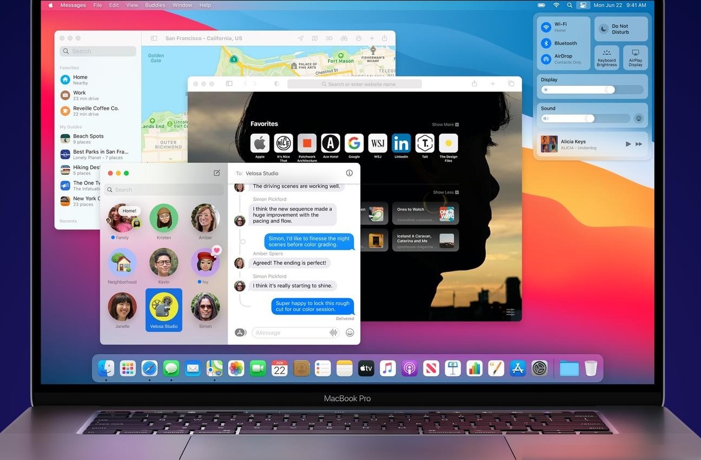Open Finder from the Dock
This screenshot has width=701, height=460.
coord(106,369)
